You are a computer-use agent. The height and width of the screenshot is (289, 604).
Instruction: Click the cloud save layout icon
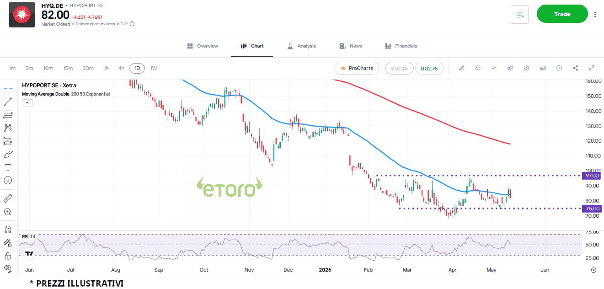(478, 68)
